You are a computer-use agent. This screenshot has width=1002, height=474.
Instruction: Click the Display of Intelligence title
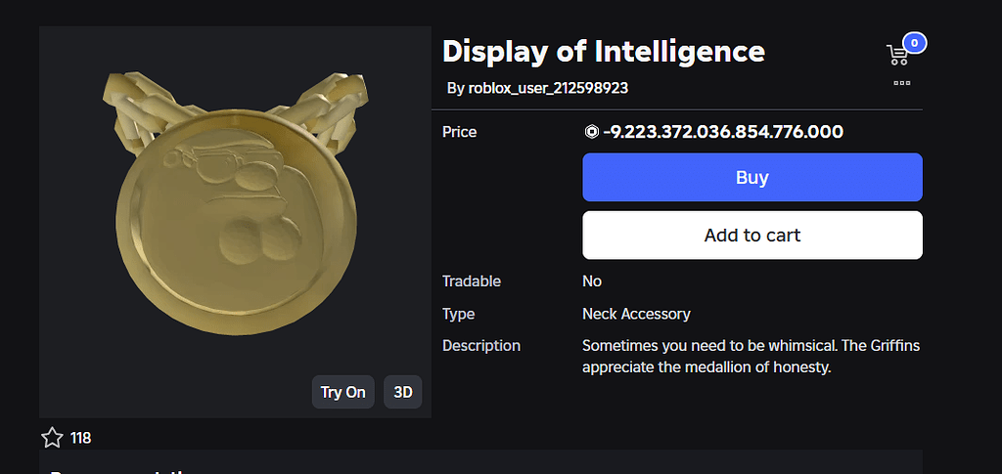click(x=604, y=51)
